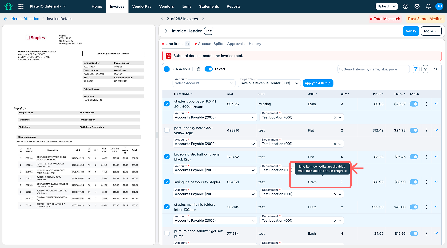Image resolution: width=447 pixels, height=248 pixels.
Task: Open the Select Account dropdown
Action: (204, 83)
